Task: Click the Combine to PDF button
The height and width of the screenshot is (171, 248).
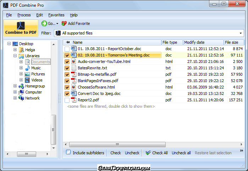Action: click(21, 28)
